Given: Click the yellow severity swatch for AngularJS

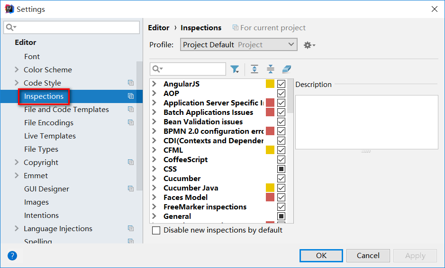Looking at the screenshot, I should coord(270,84).
